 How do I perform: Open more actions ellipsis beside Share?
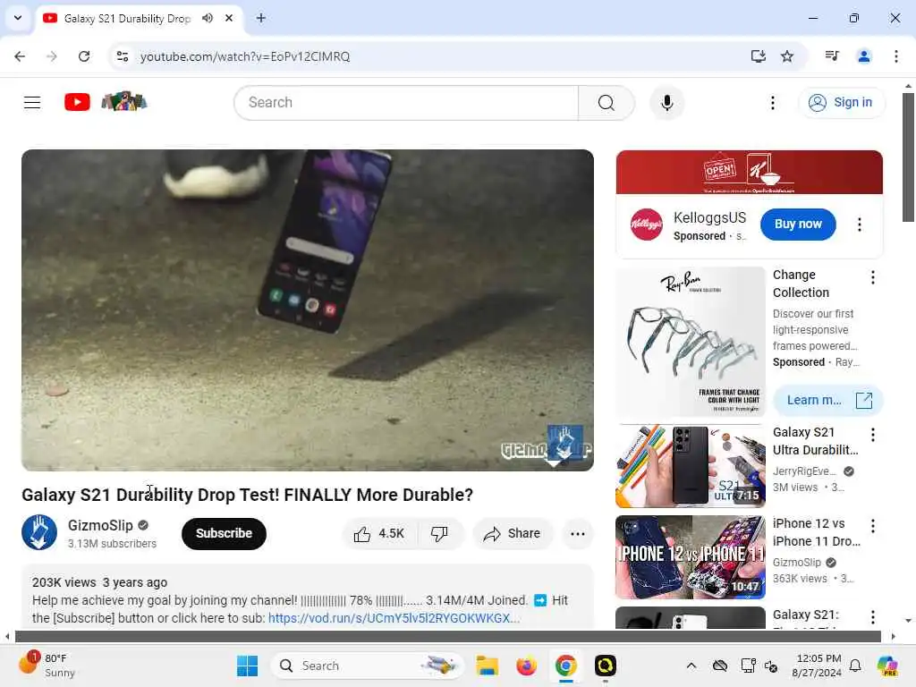(x=577, y=533)
